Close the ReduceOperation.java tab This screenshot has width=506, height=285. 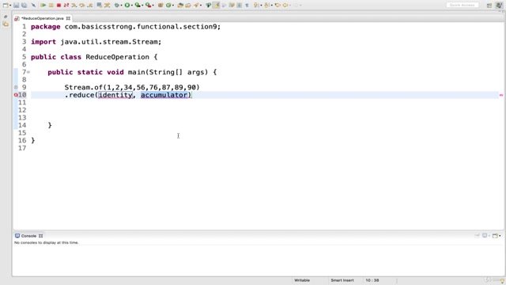coord(68,18)
